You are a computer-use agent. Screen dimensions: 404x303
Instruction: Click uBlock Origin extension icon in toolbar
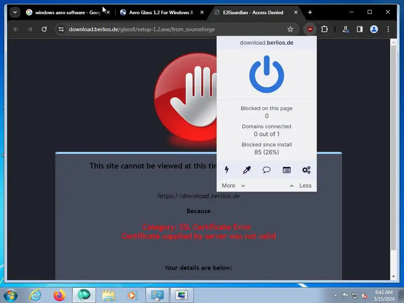tap(310, 29)
